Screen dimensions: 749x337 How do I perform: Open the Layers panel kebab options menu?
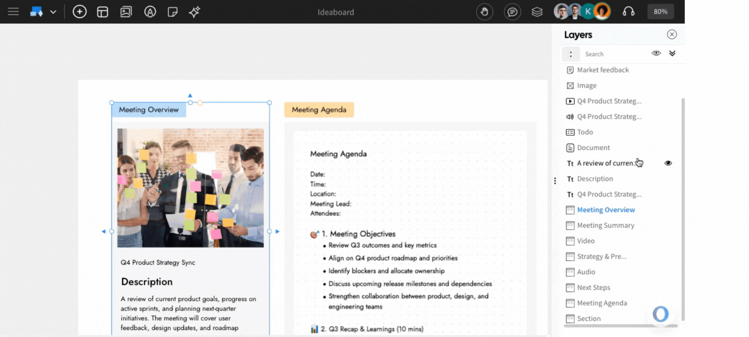[x=571, y=54]
